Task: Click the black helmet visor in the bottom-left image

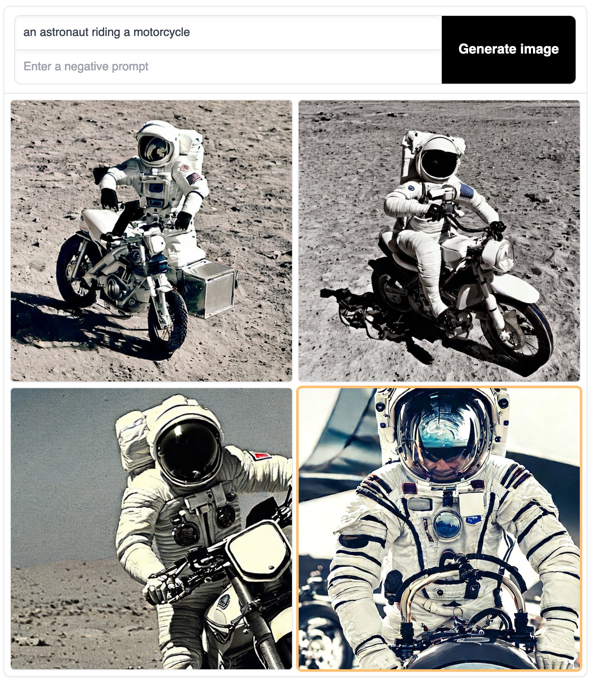Action: tap(189, 454)
